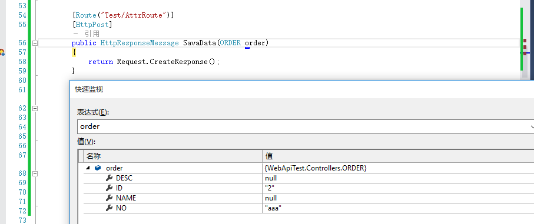Click the order object cube icon

98,168
